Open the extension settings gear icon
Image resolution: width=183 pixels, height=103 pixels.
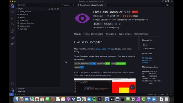(120, 24)
